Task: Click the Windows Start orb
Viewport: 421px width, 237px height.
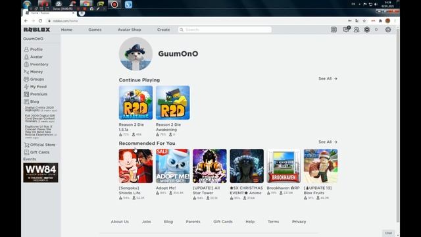Action: 27,4
